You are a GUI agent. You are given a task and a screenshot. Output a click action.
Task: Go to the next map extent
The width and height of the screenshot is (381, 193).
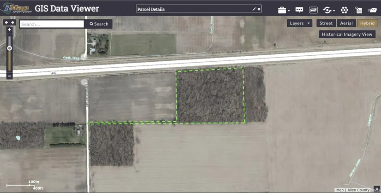click(13, 22)
